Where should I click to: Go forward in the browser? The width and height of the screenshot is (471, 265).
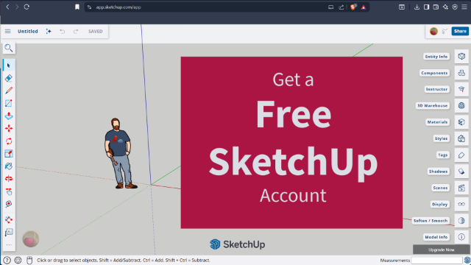point(17,7)
